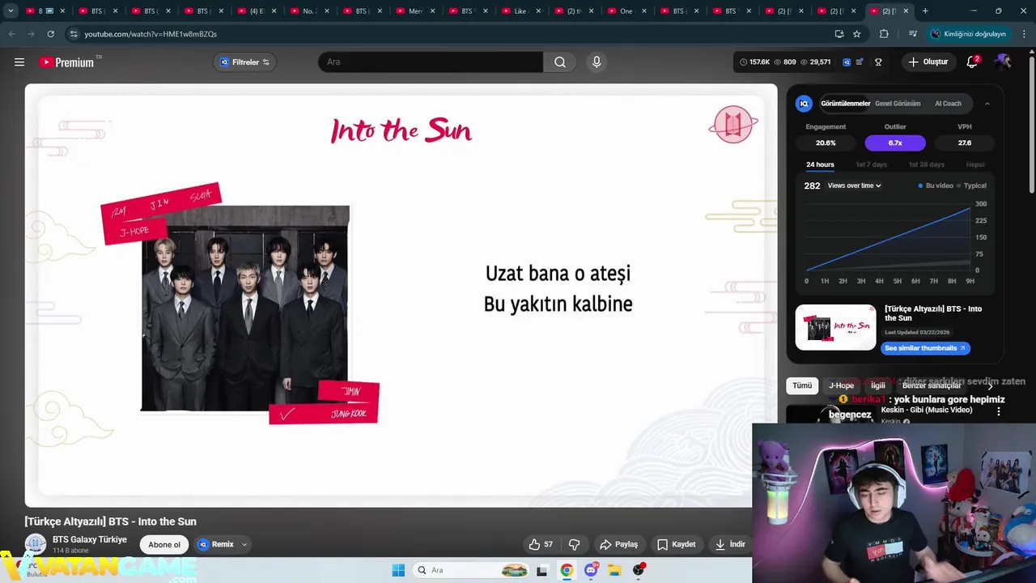
Task: Open the Views over time dropdown
Action: [854, 185]
